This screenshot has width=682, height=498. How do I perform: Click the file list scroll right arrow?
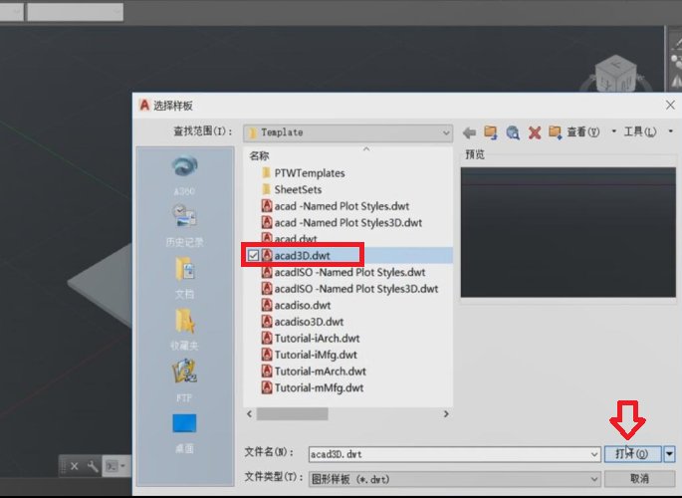(x=446, y=414)
